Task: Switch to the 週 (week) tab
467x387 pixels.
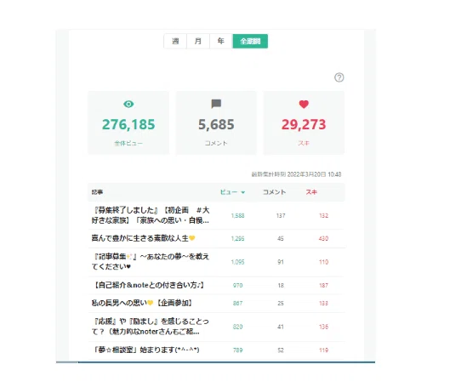Action: [x=175, y=41]
